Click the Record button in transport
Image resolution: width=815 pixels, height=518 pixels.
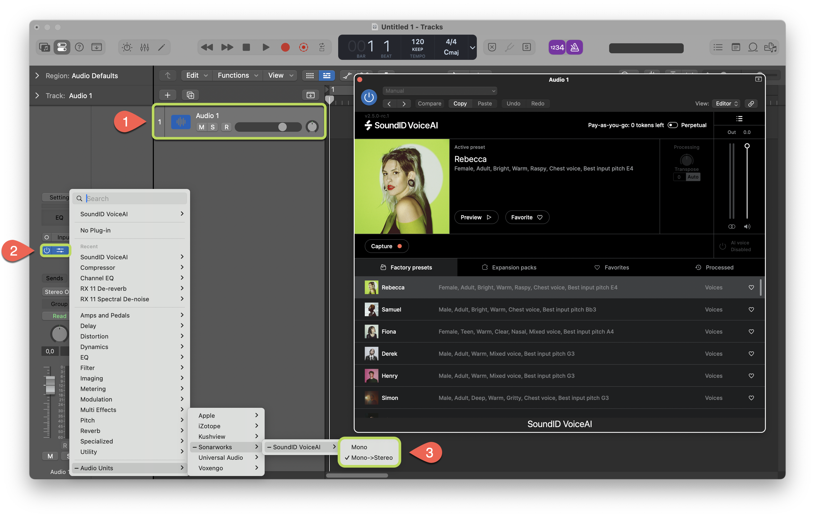tap(285, 47)
